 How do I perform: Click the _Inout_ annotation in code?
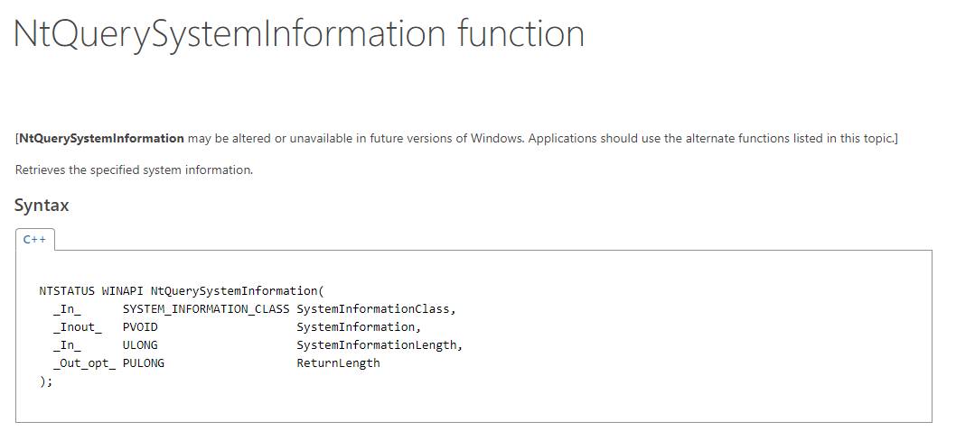tap(78, 327)
